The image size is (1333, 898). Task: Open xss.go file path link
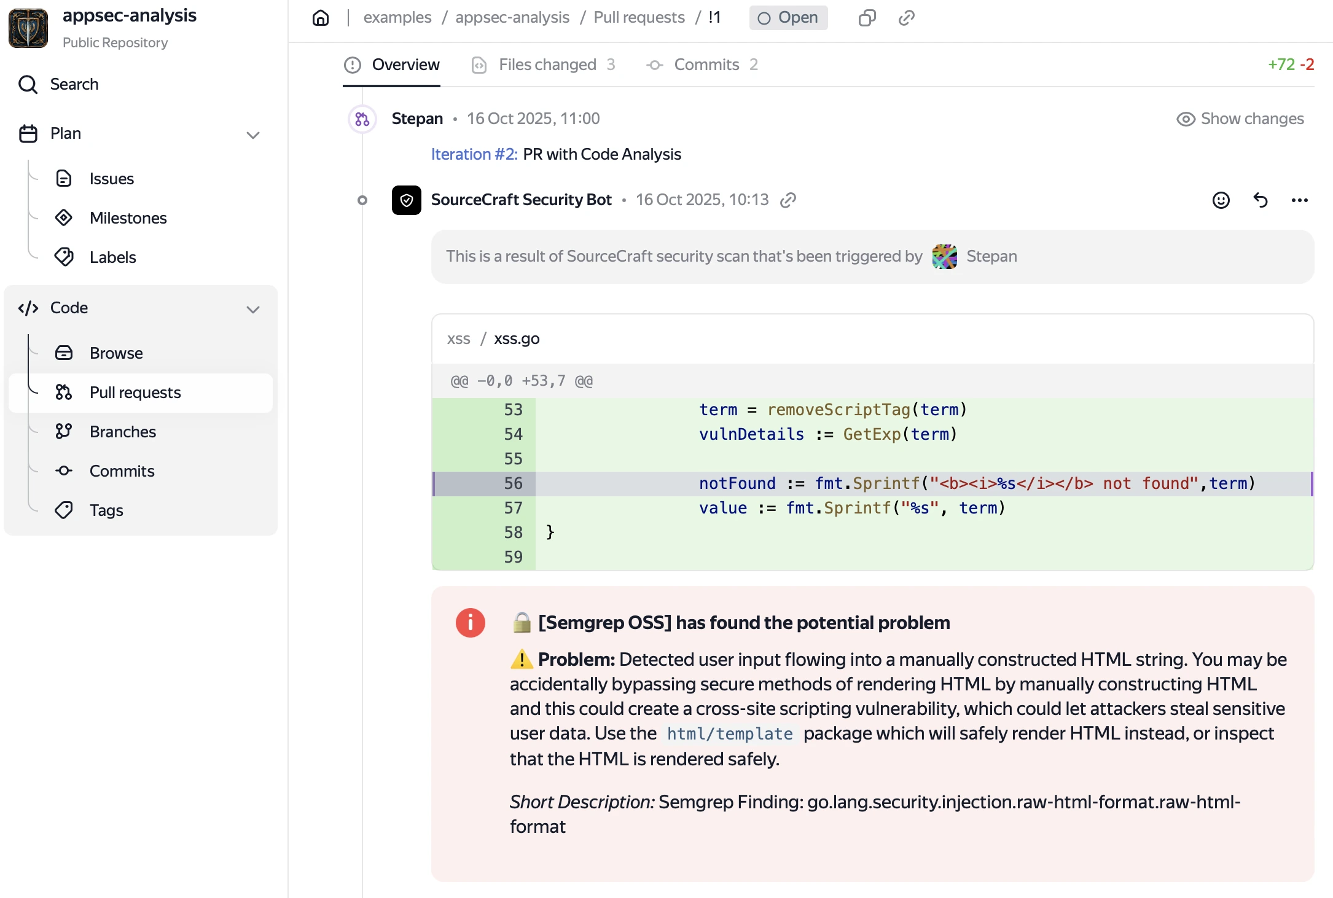coord(517,339)
